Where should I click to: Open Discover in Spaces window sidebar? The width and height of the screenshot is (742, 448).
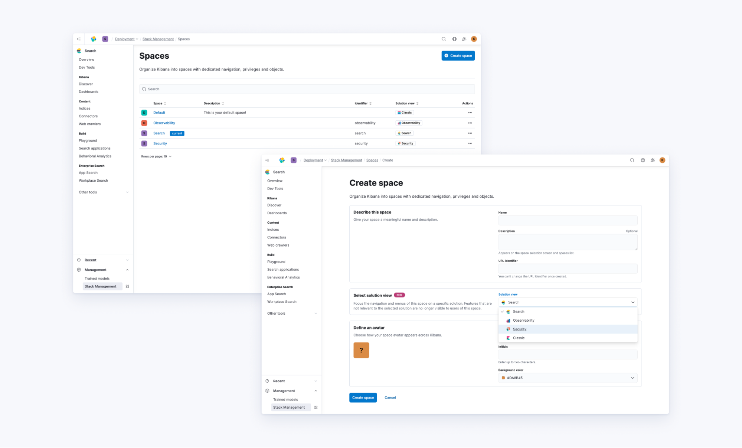click(x=86, y=84)
